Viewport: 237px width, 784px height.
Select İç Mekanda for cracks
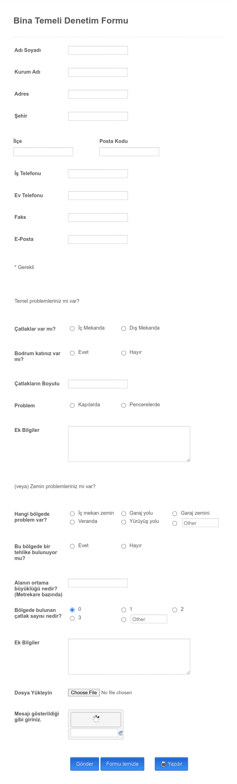(72, 328)
